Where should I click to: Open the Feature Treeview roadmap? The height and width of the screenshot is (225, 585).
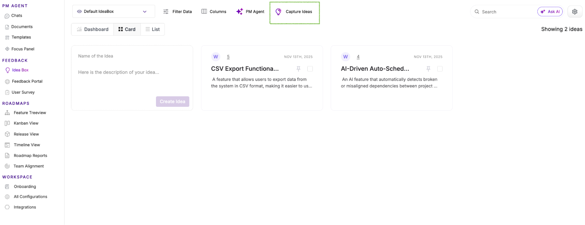coord(30,113)
